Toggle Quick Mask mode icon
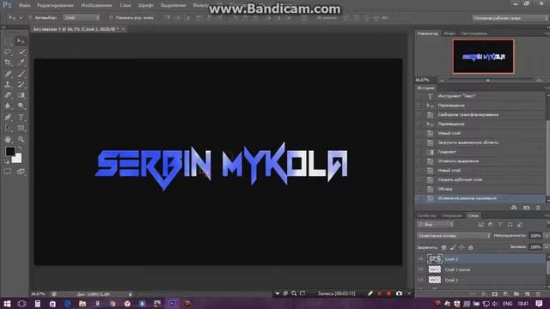 (8, 172)
